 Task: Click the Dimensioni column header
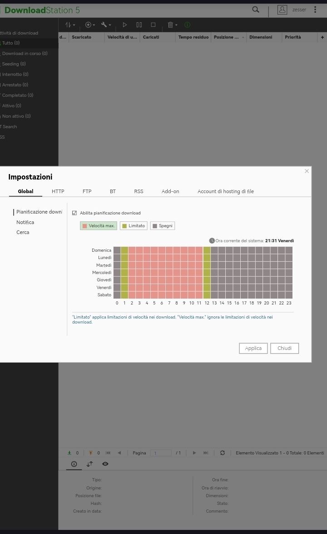coord(264,37)
